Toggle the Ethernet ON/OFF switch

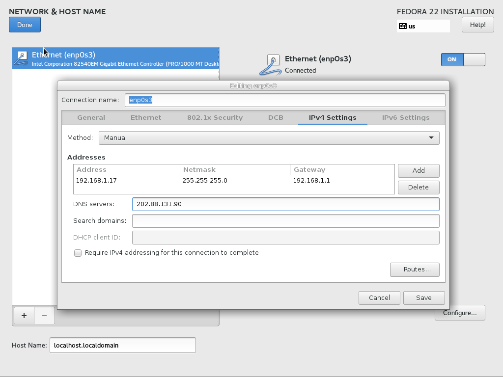(463, 59)
